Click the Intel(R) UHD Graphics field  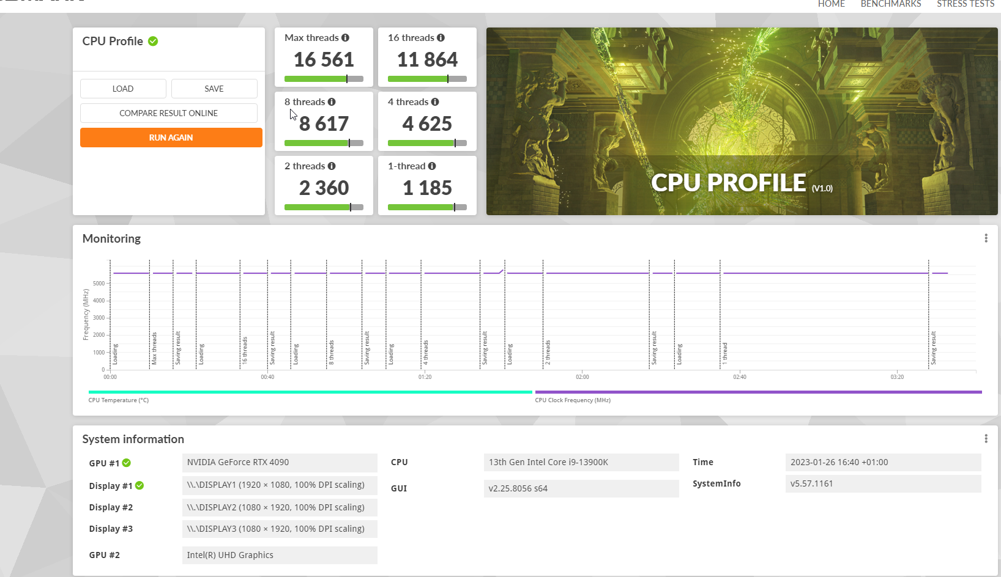click(280, 555)
